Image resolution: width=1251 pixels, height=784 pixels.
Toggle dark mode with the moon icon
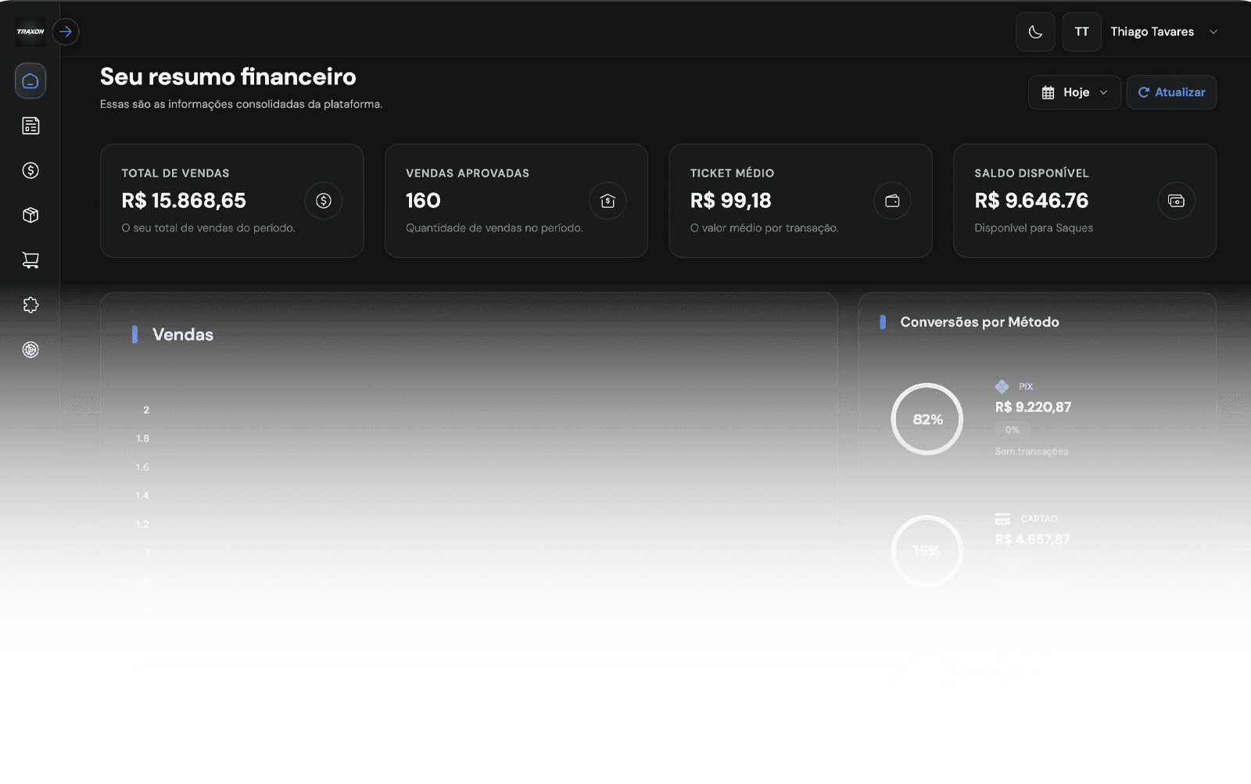pos(1034,31)
